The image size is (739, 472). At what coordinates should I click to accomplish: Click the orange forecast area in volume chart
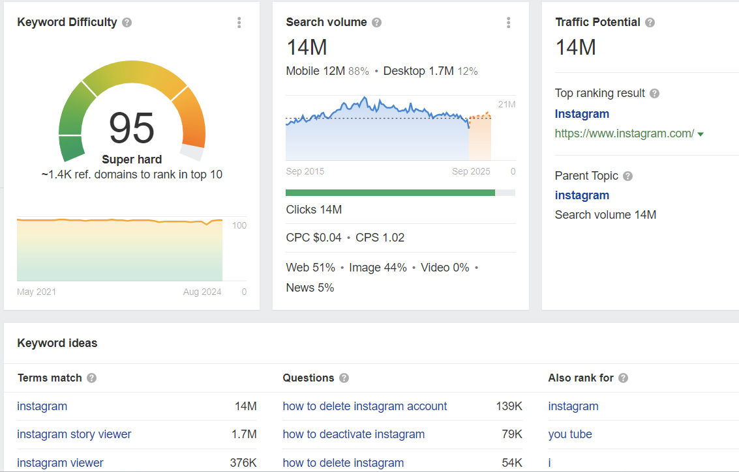(480, 139)
